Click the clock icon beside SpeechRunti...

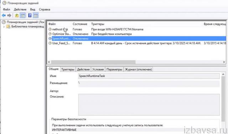point(50,38)
